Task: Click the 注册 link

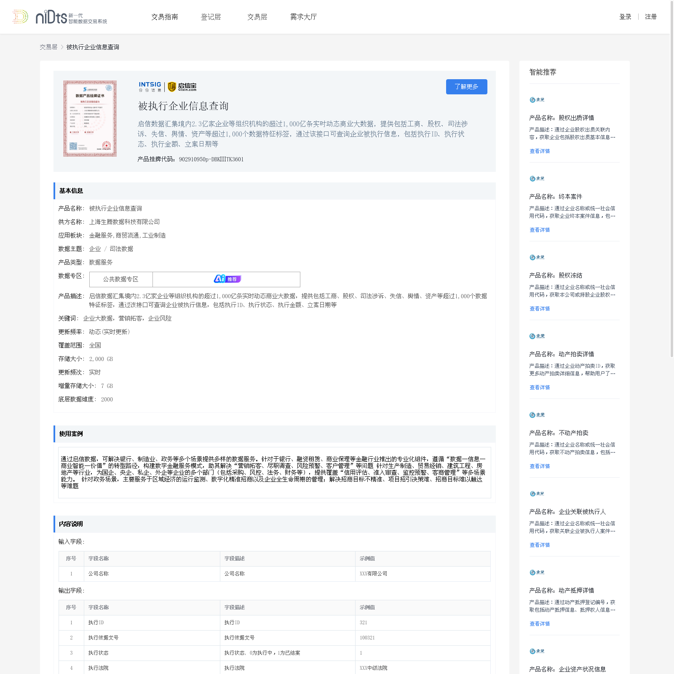Action: pyautogui.click(x=651, y=17)
